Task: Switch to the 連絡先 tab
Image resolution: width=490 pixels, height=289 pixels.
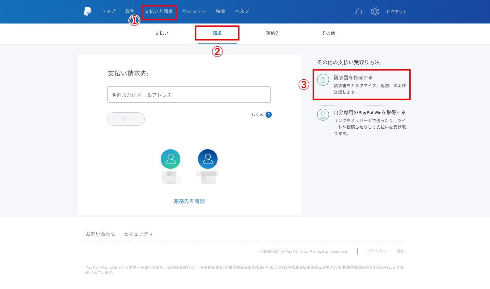Action: (x=273, y=33)
